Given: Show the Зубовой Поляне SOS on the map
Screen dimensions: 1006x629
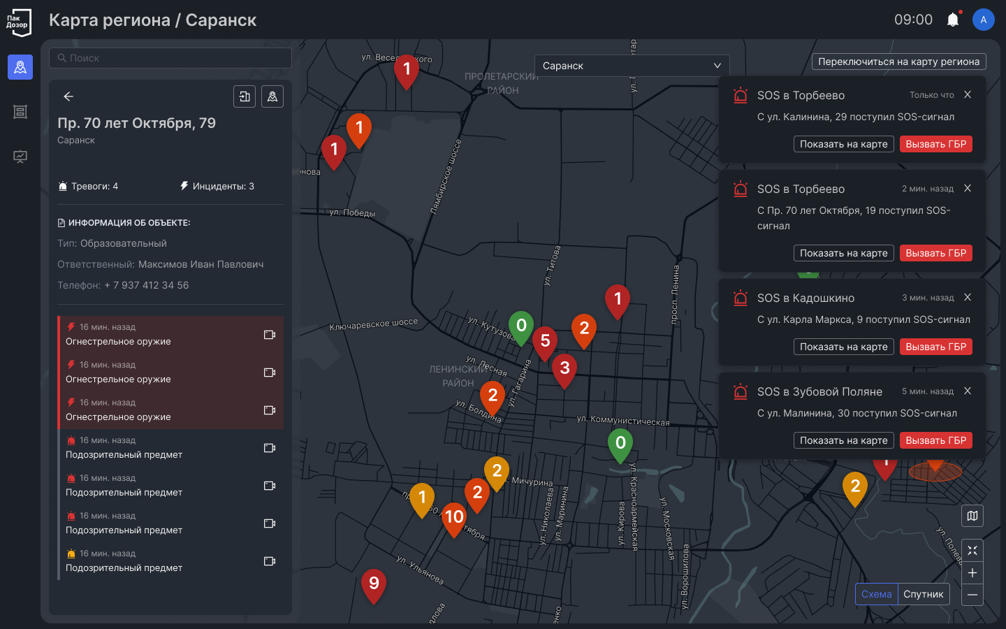Looking at the screenshot, I should pos(843,440).
